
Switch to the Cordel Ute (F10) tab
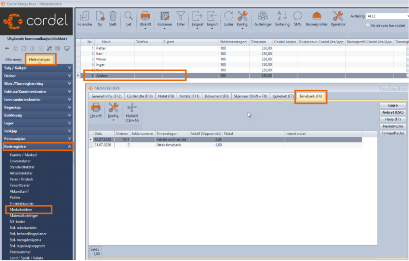(x=139, y=96)
